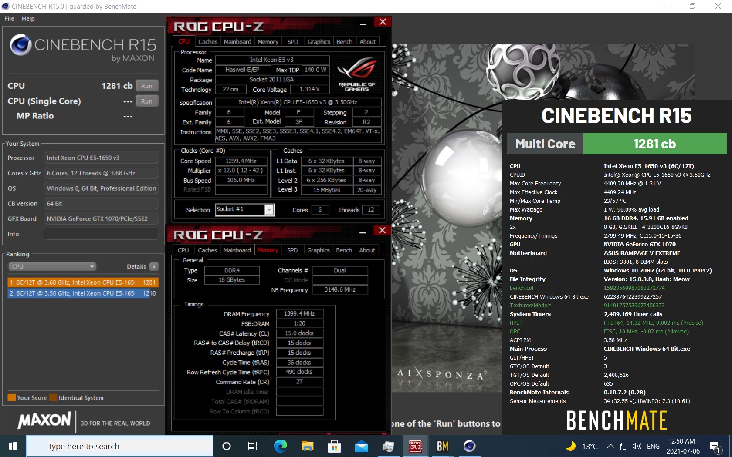Open About tab in lower CPU-Z window
Viewport: 732px width, 457px height.
(367, 250)
